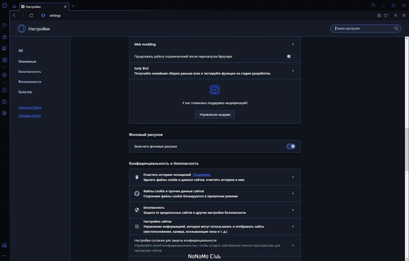Open GX Cleaner broom icon
This screenshot has height=261, width=409.
point(5,37)
